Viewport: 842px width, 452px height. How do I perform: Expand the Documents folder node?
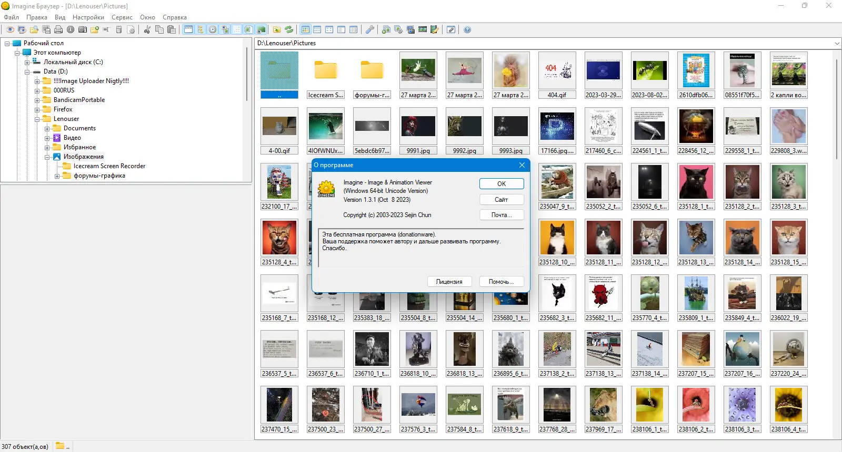tap(47, 128)
